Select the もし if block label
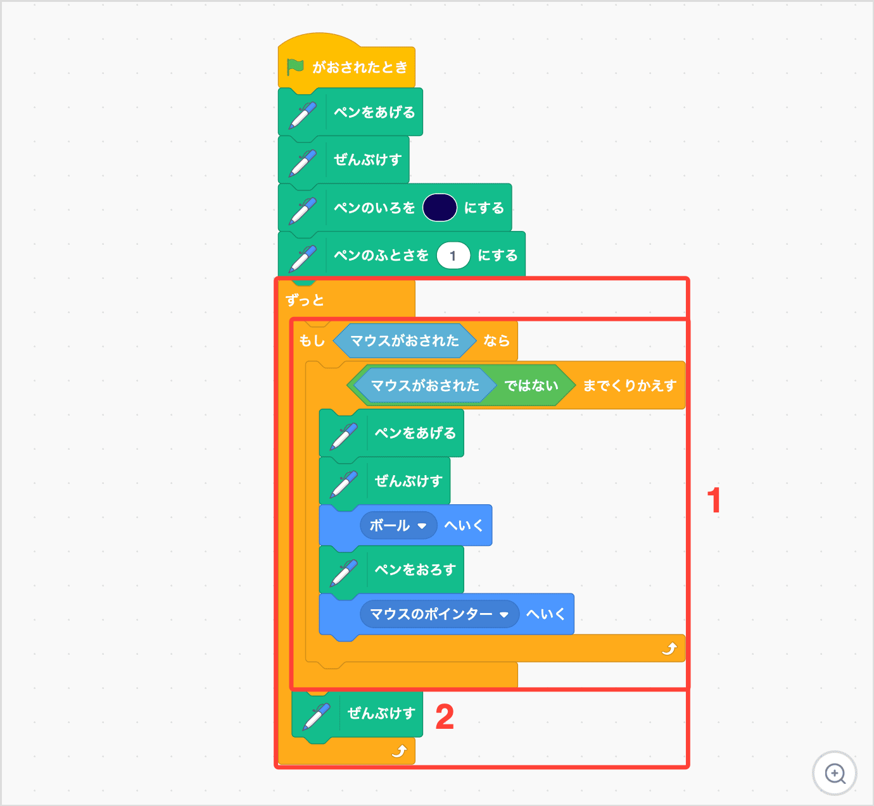 (312, 341)
